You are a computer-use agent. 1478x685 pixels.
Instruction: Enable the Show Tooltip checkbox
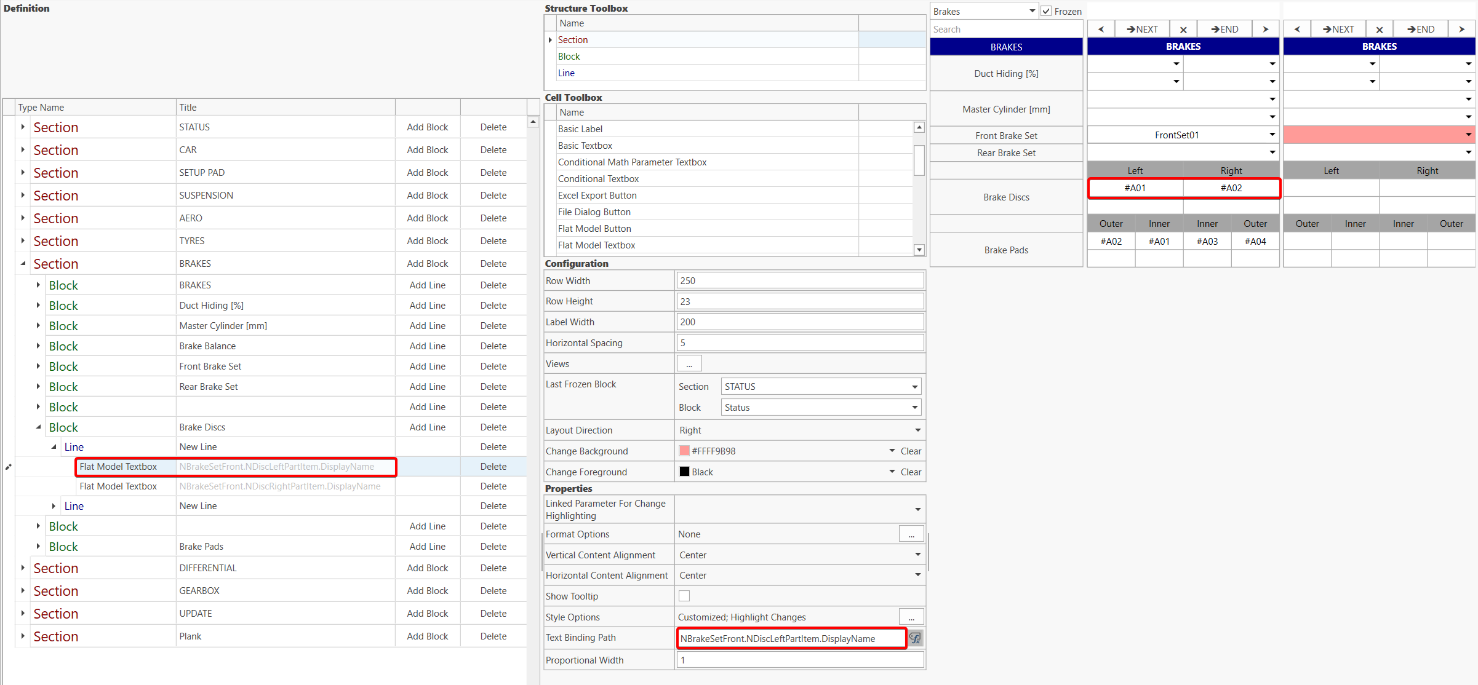[x=684, y=596]
